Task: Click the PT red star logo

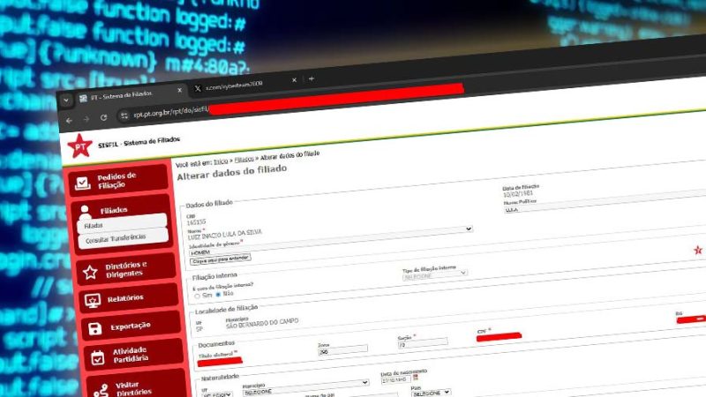Action: pos(79,146)
